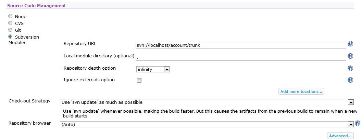Enable the Ignore externals option checkbox

point(139,81)
